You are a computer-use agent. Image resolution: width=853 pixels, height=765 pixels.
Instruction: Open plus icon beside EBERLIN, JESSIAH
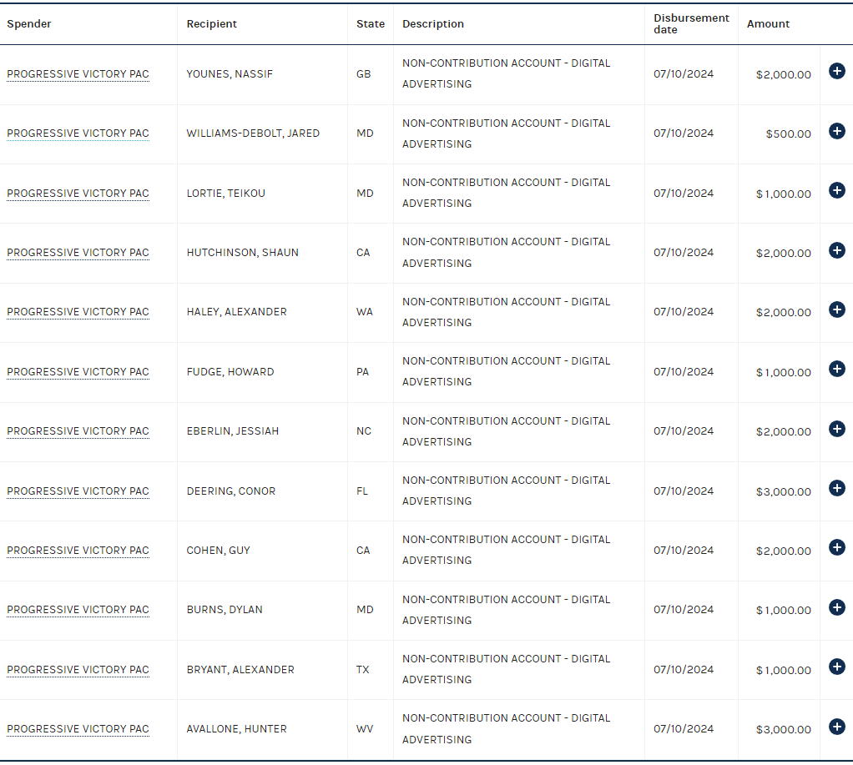tap(836, 429)
